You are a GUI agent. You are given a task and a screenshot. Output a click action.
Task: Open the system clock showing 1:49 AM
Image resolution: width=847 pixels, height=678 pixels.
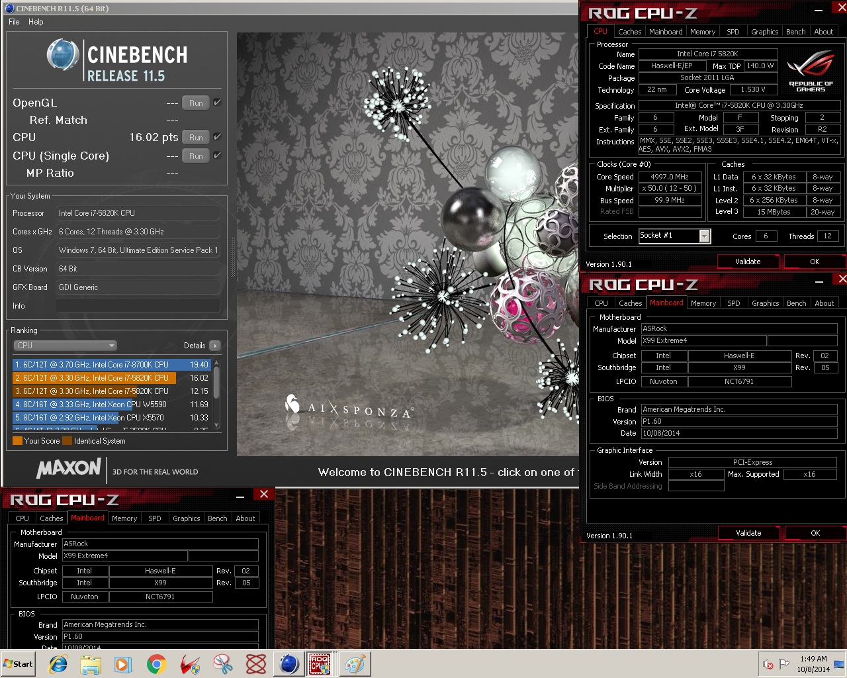[813, 664]
